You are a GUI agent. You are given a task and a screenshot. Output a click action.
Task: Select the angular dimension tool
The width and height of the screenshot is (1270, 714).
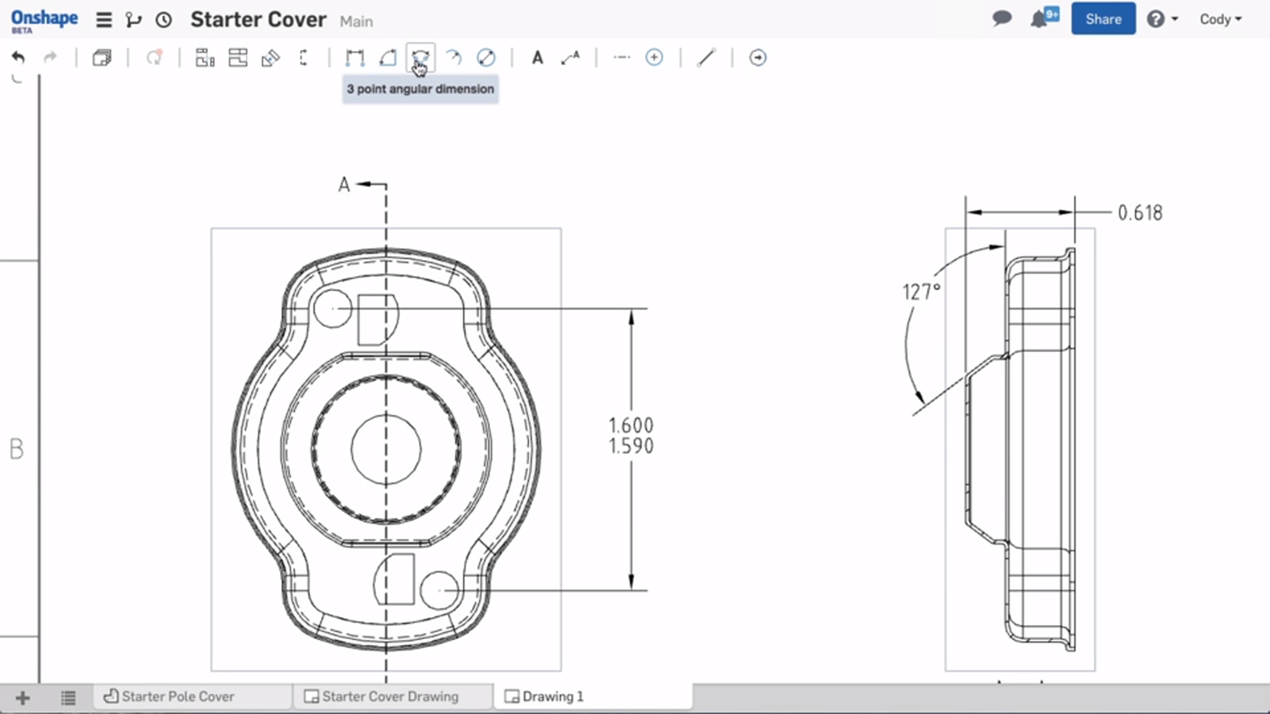[388, 57]
